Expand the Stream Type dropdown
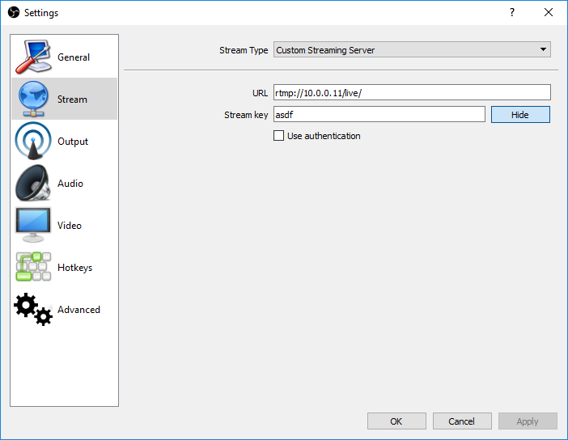This screenshot has width=568, height=440. 412,50
